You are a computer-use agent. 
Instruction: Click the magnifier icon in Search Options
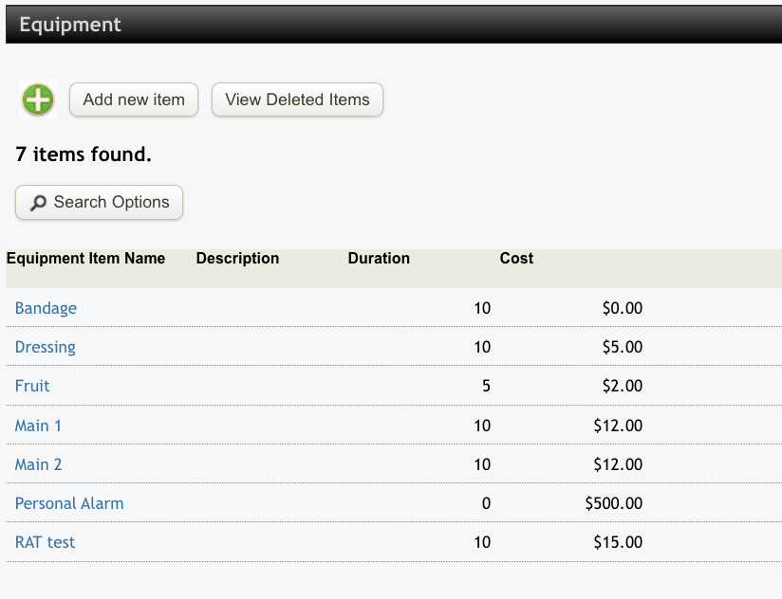[38, 203]
